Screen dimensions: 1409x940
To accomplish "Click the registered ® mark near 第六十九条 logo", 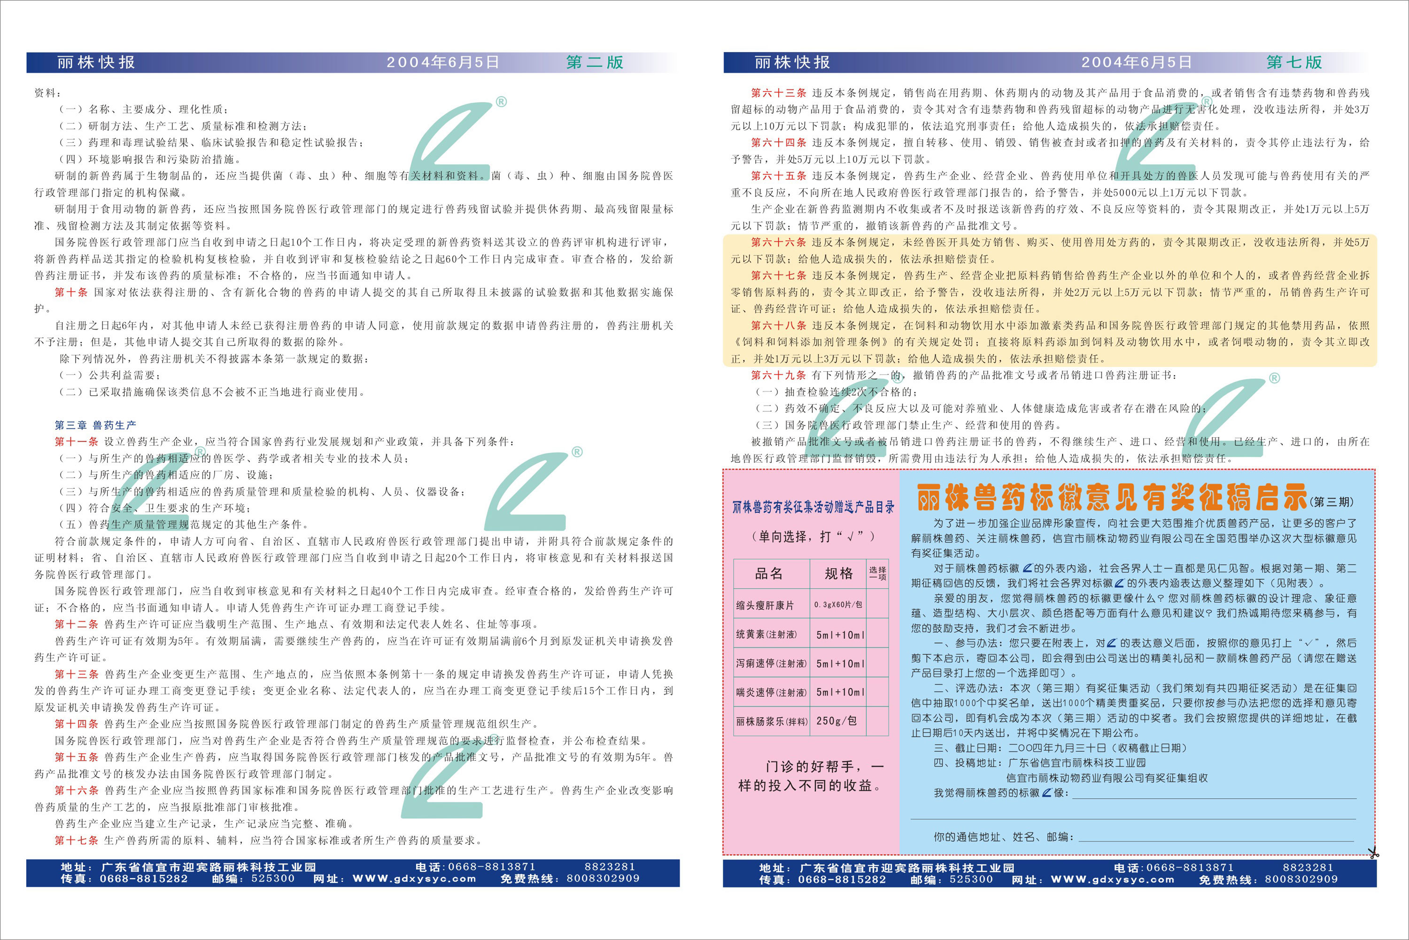I will [x=1275, y=378].
